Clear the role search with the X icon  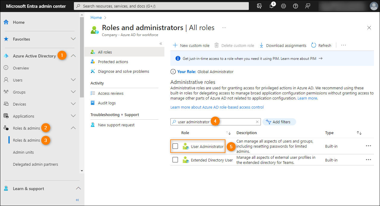click(x=257, y=122)
